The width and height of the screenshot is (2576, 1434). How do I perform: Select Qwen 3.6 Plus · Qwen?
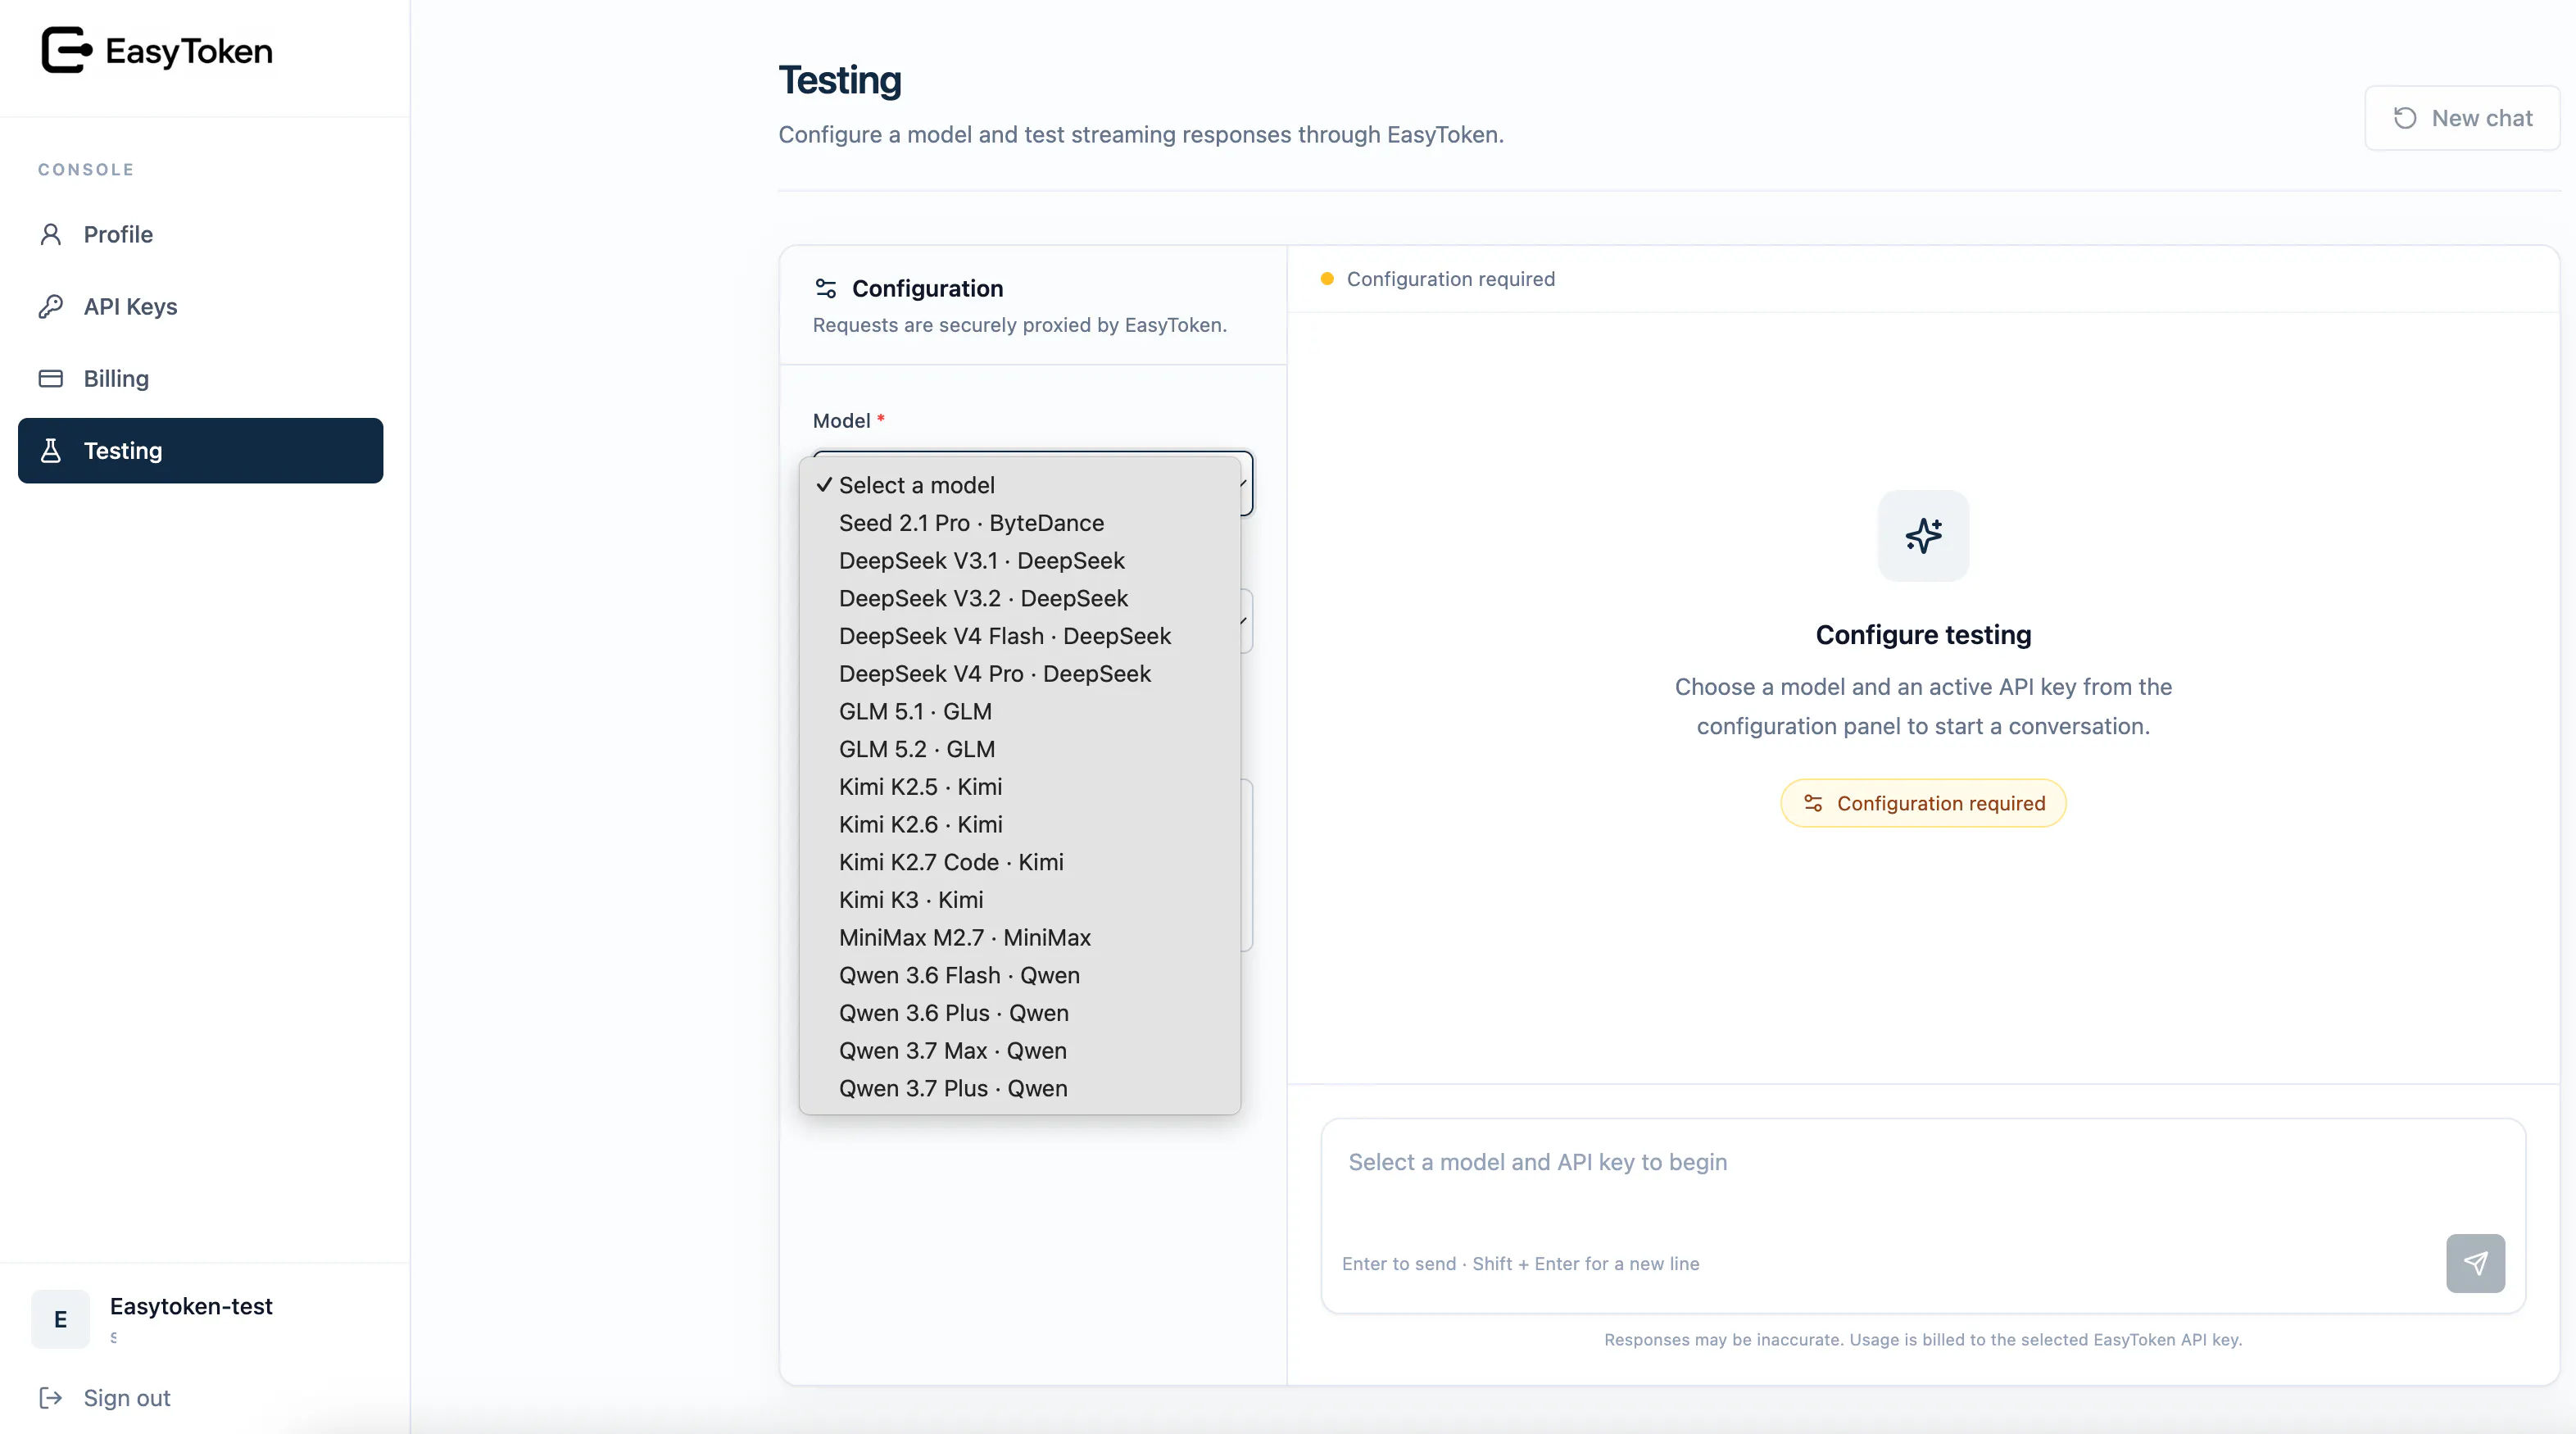click(1019, 1013)
